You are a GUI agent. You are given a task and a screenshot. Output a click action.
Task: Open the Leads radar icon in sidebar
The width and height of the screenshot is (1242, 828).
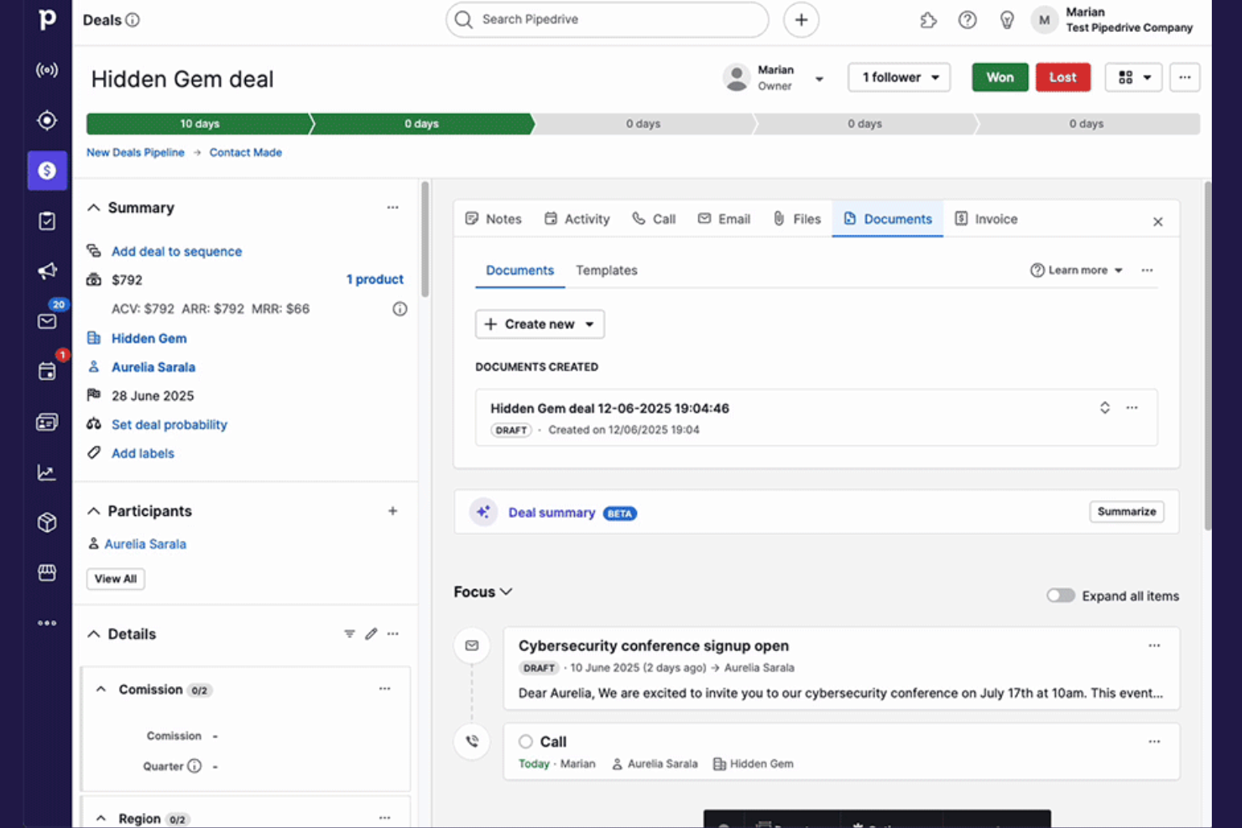point(47,70)
